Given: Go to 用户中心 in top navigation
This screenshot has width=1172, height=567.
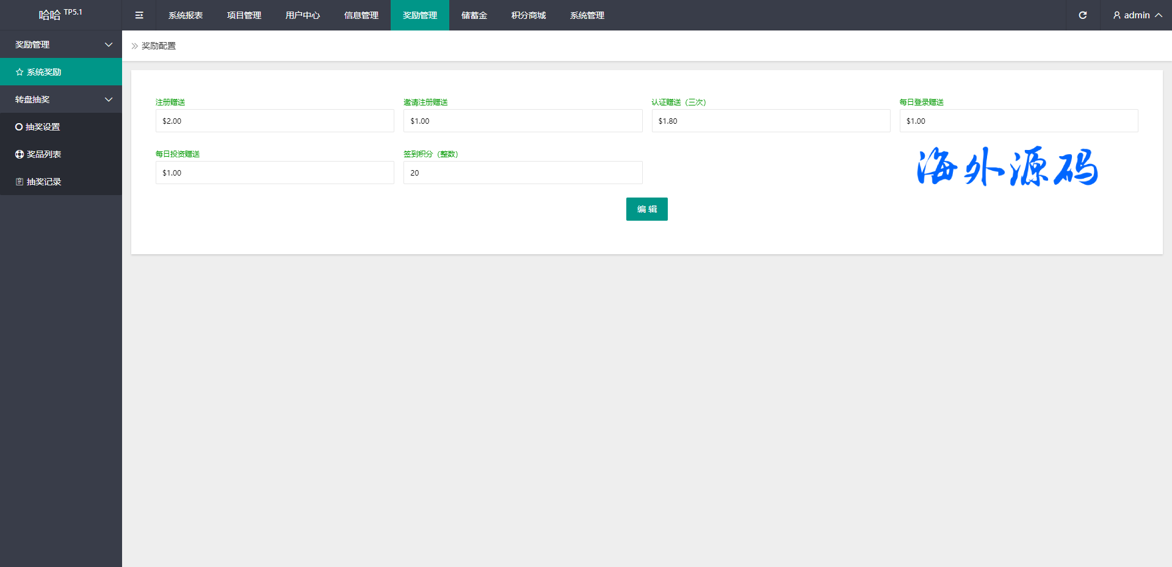Looking at the screenshot, I should click(x=303, y=15).
